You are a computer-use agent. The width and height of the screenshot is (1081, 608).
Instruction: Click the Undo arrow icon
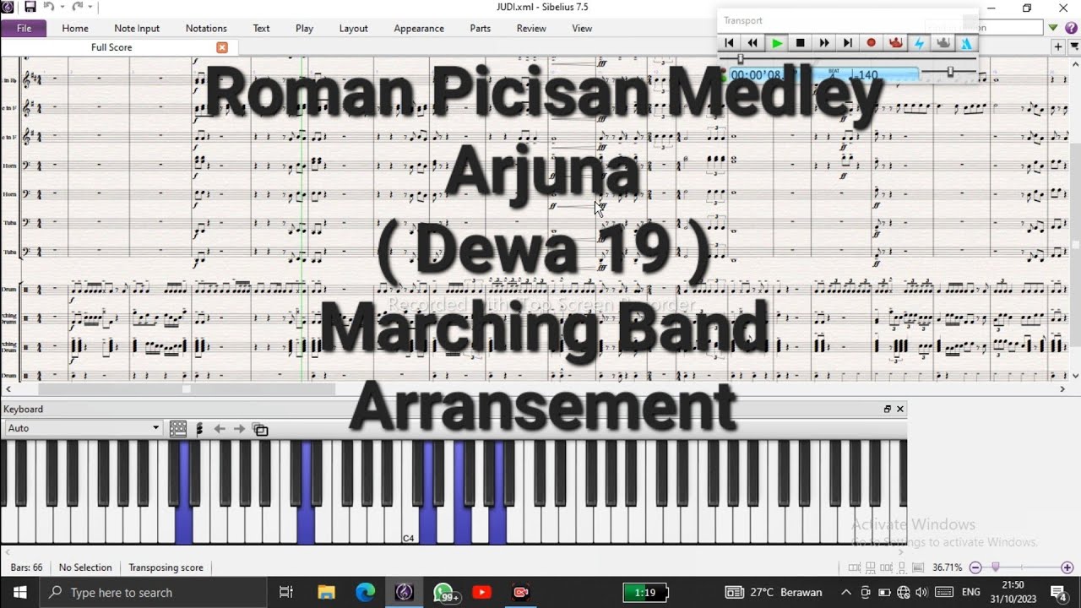(49, 7)
